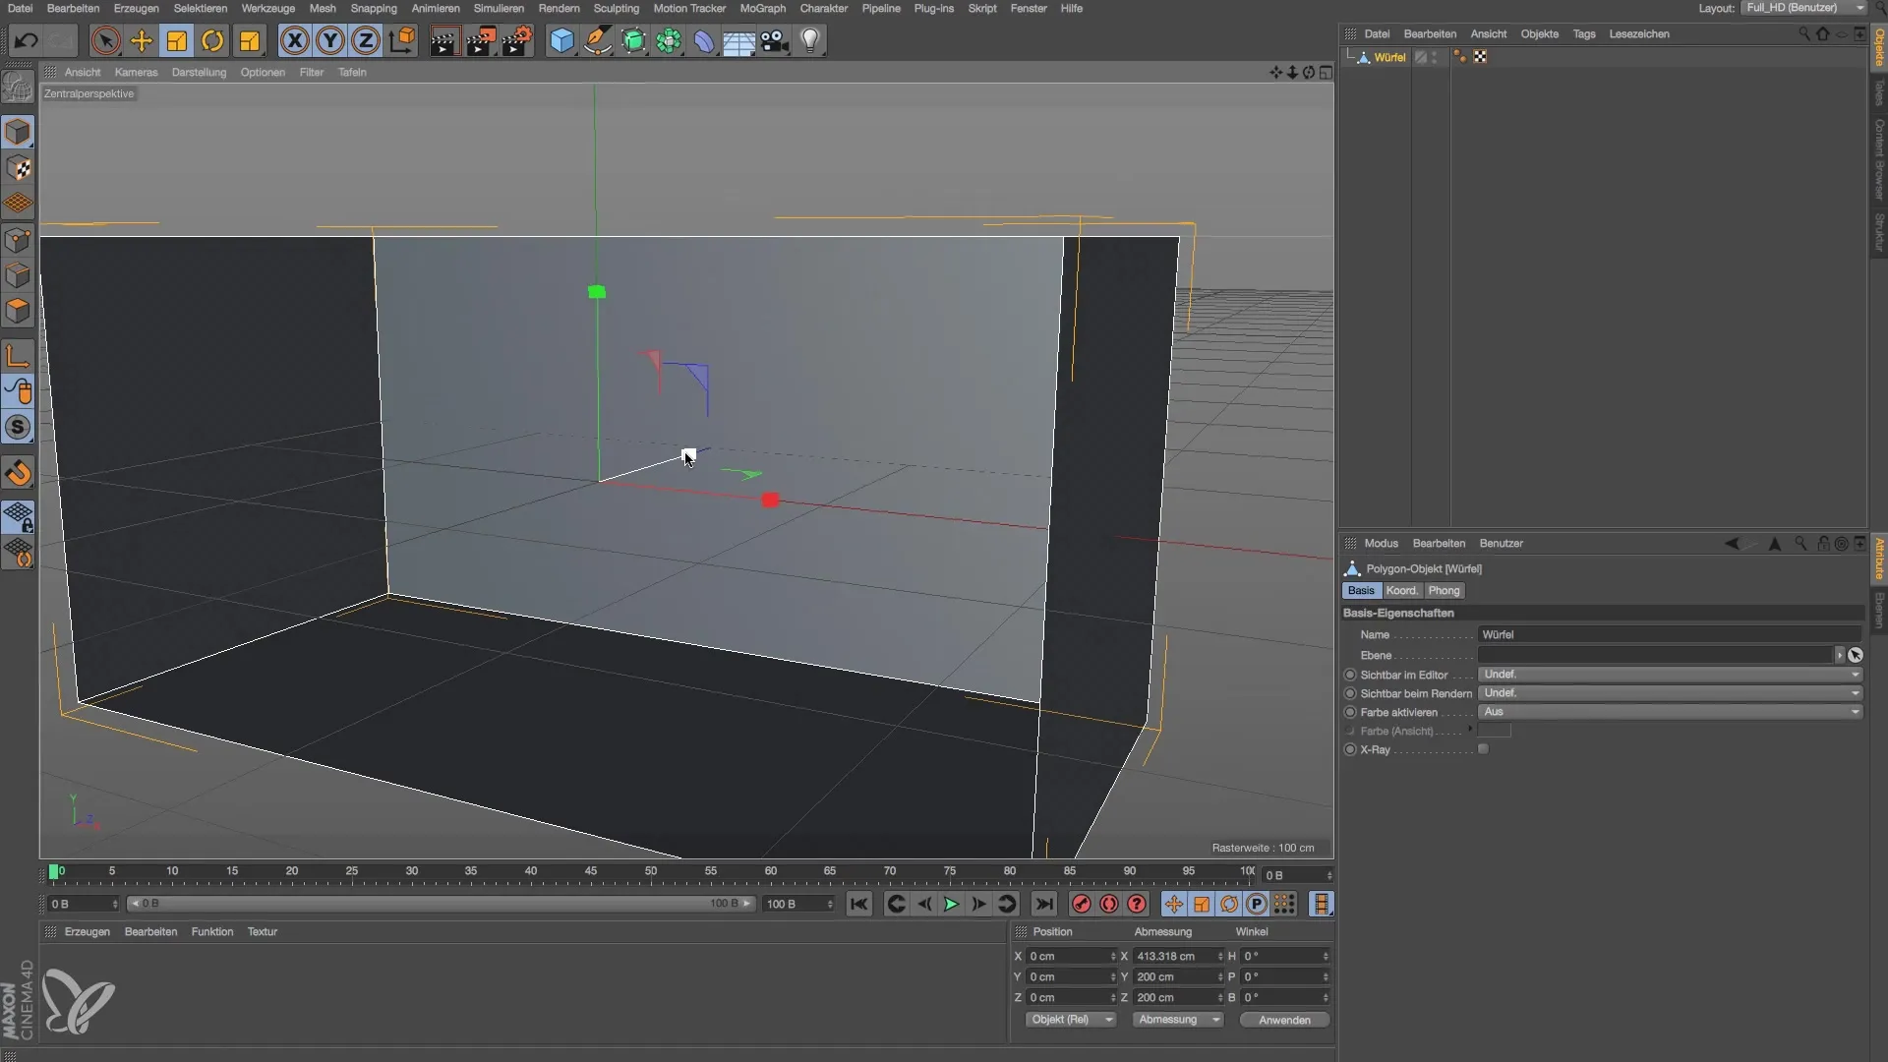
Task: Open the Objekt (Rel) dropdown
Action: 1070,1020
